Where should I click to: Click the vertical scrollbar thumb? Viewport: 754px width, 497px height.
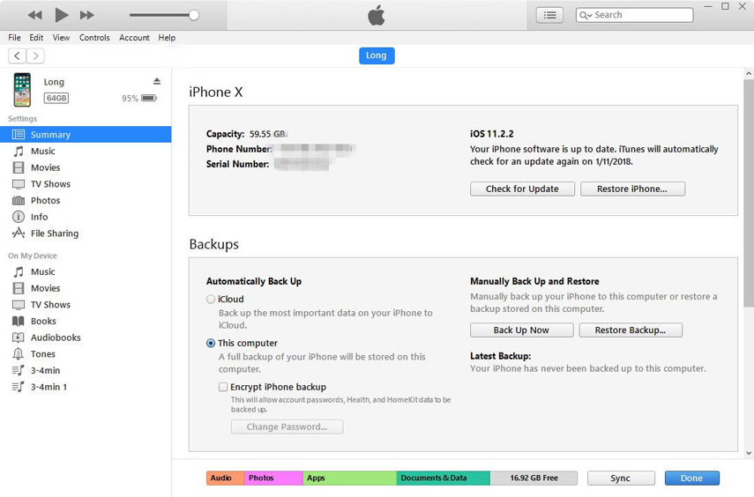point(748,193)
